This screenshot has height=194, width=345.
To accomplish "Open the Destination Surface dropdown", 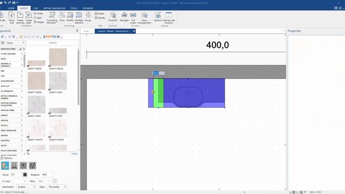I will (26, 187).
